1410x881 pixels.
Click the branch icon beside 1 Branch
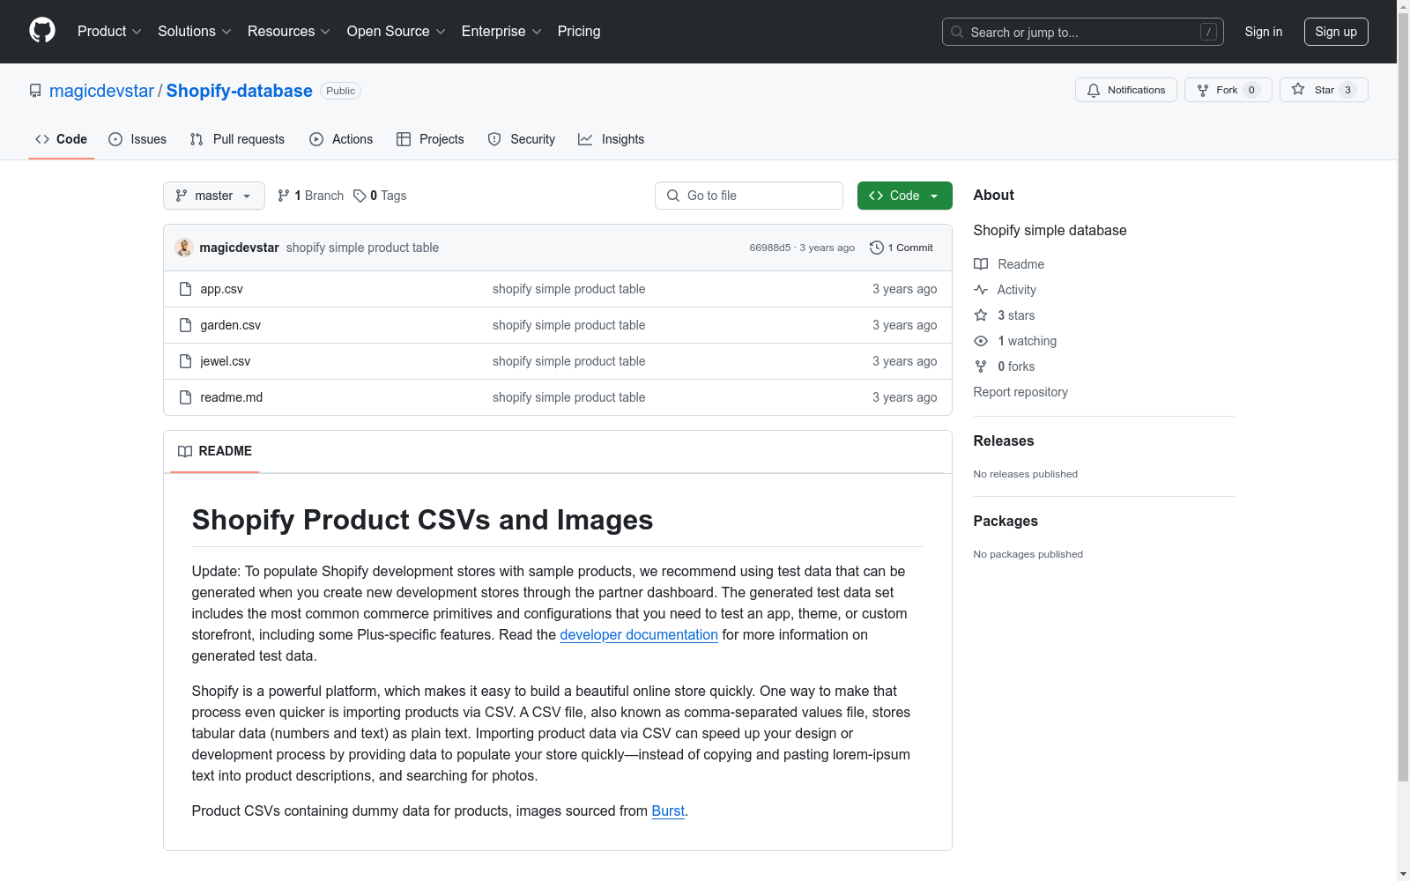click(284, 196)
